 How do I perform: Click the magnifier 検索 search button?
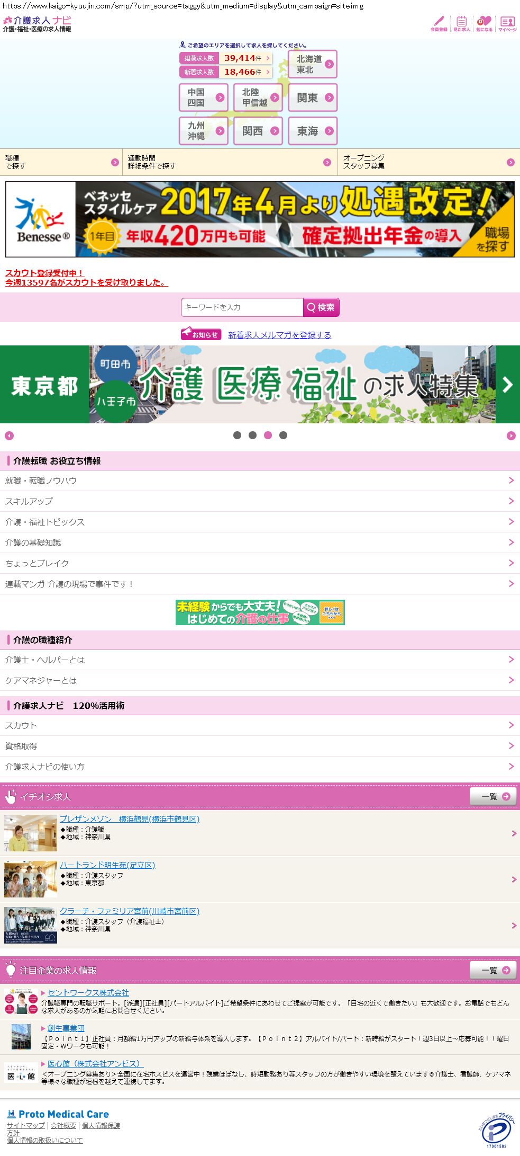[x=321, y=307]
